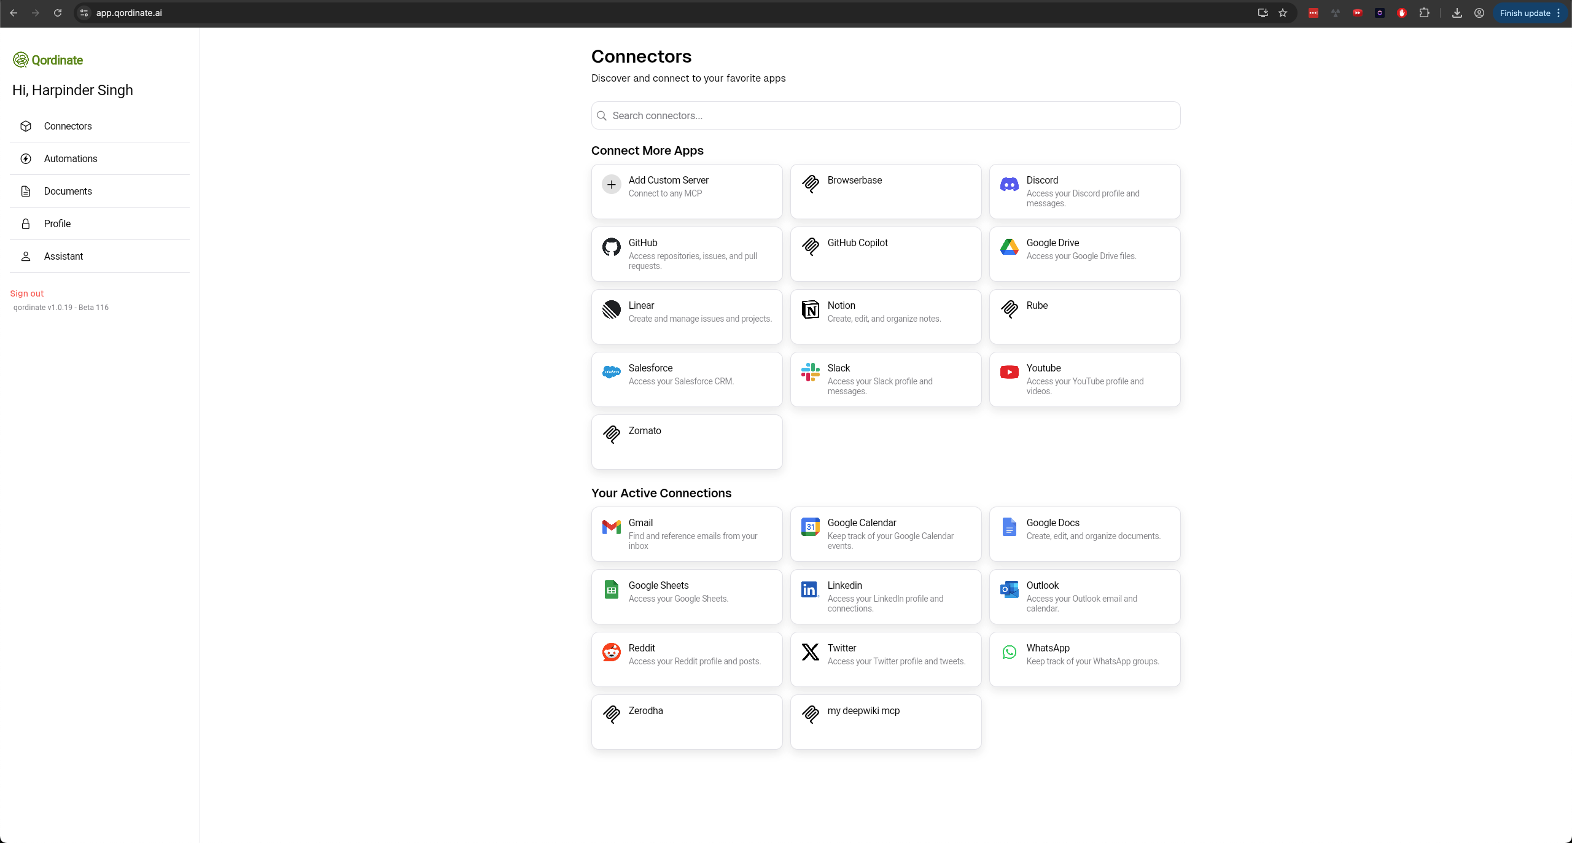Click the GitHub Copilot card title
Image resolution: width=1572 pixels, height=843 pixels.
[857, 243]
